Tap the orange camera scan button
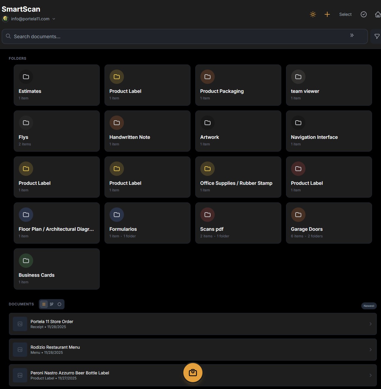The image size is (381, 389). (x=193, y=373)
